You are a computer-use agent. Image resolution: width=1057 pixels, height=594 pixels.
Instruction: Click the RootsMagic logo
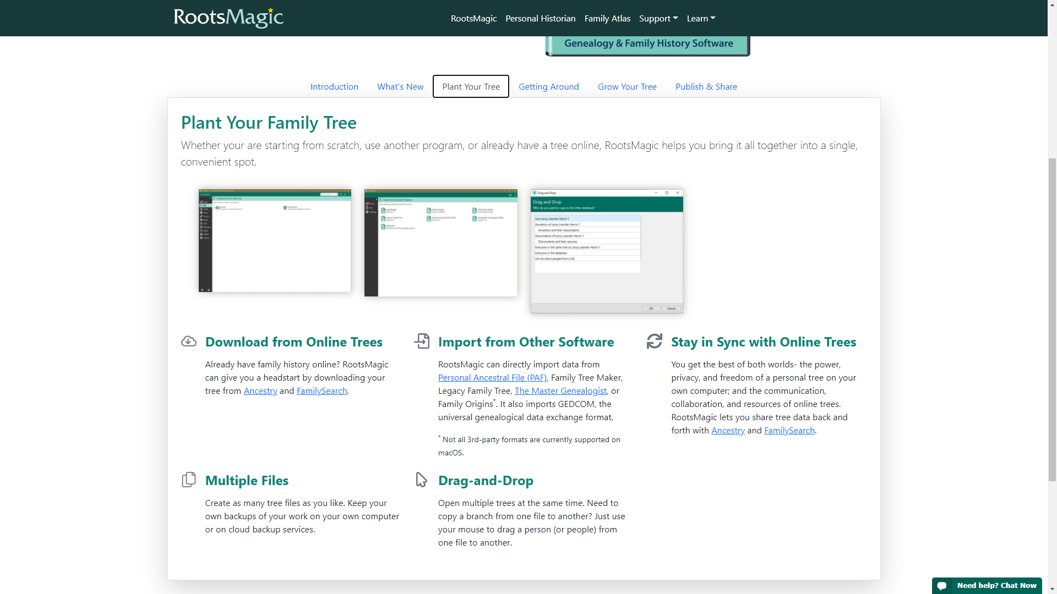(228, 18)
